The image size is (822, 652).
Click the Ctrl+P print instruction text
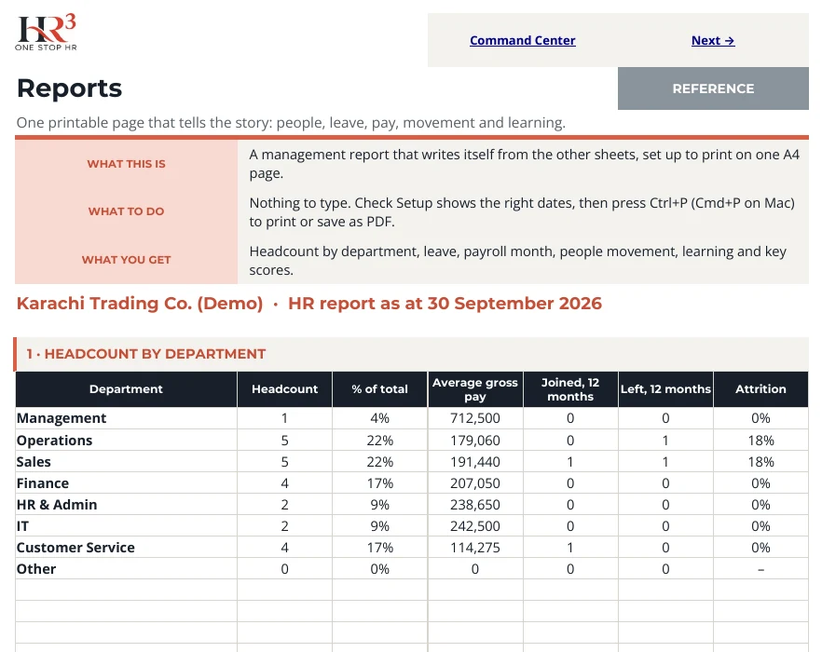pyautogui.click(x=522, y=212)
